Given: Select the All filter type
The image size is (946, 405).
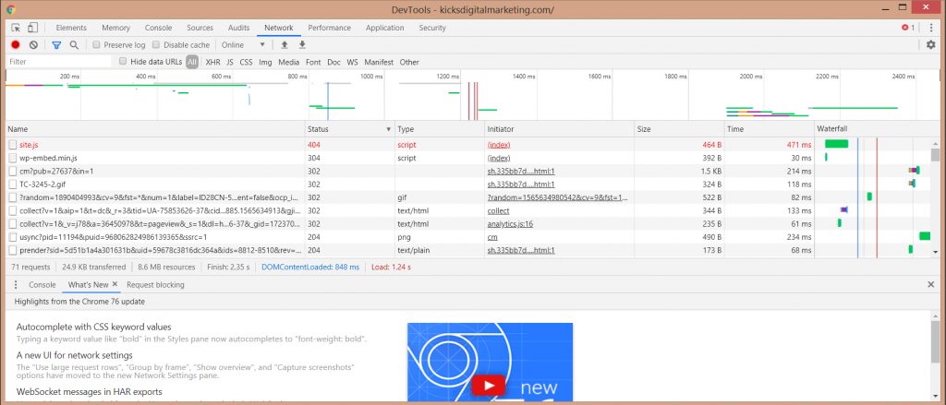Looking at the screenshot, I should click(x=192, y=62).
